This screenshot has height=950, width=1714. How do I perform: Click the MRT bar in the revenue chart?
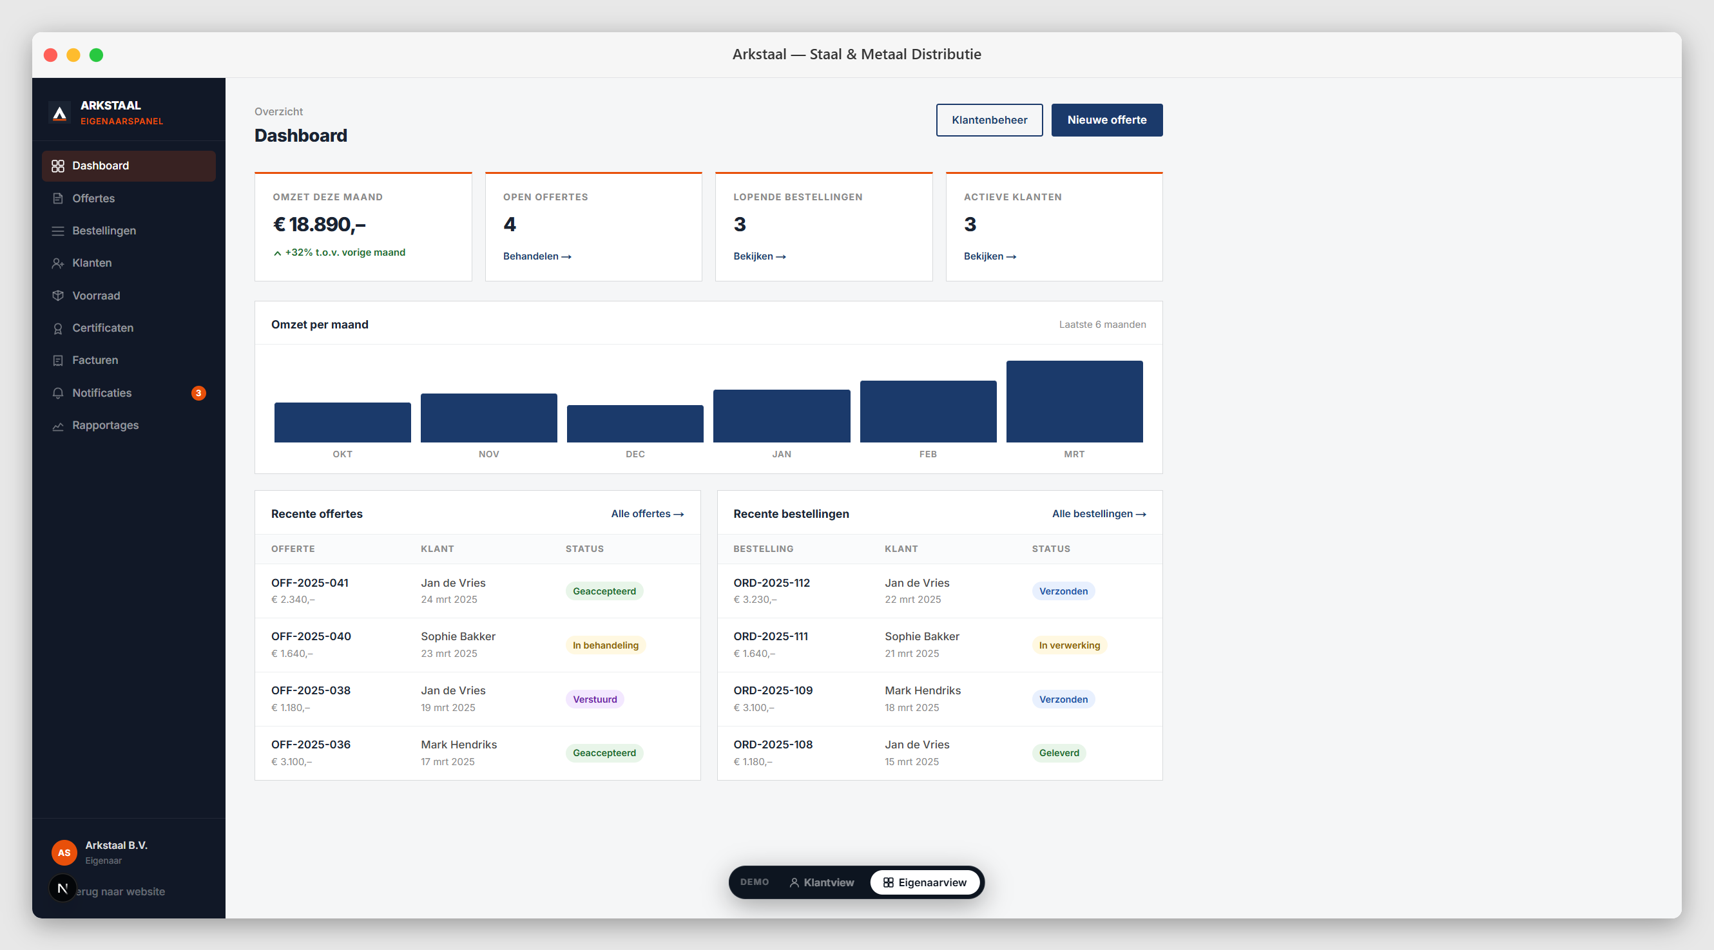tap(1074, 401)
